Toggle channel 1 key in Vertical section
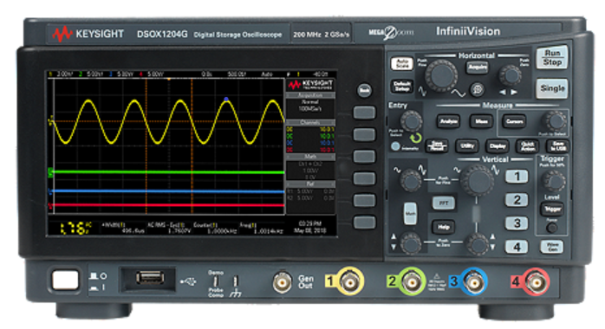 pyautogui.click(x=517, y=177)
